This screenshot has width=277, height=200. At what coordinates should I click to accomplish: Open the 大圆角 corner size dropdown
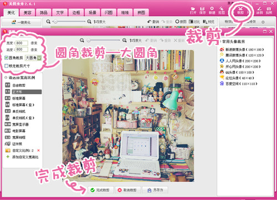tap(33, 58)
